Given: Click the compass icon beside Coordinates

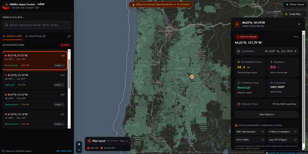Looking at the screenshot, I should 238,51.
